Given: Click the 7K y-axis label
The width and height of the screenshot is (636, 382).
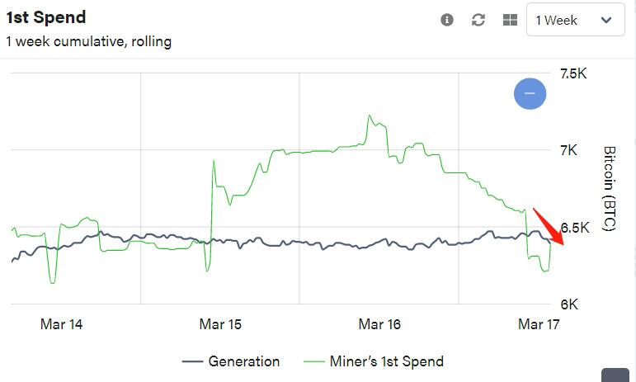Looking at the screenshot, I should [568, 150].
